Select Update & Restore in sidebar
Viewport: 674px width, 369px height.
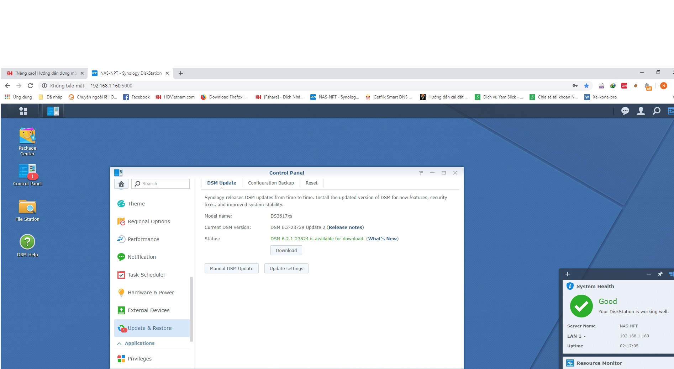[152, 328]
